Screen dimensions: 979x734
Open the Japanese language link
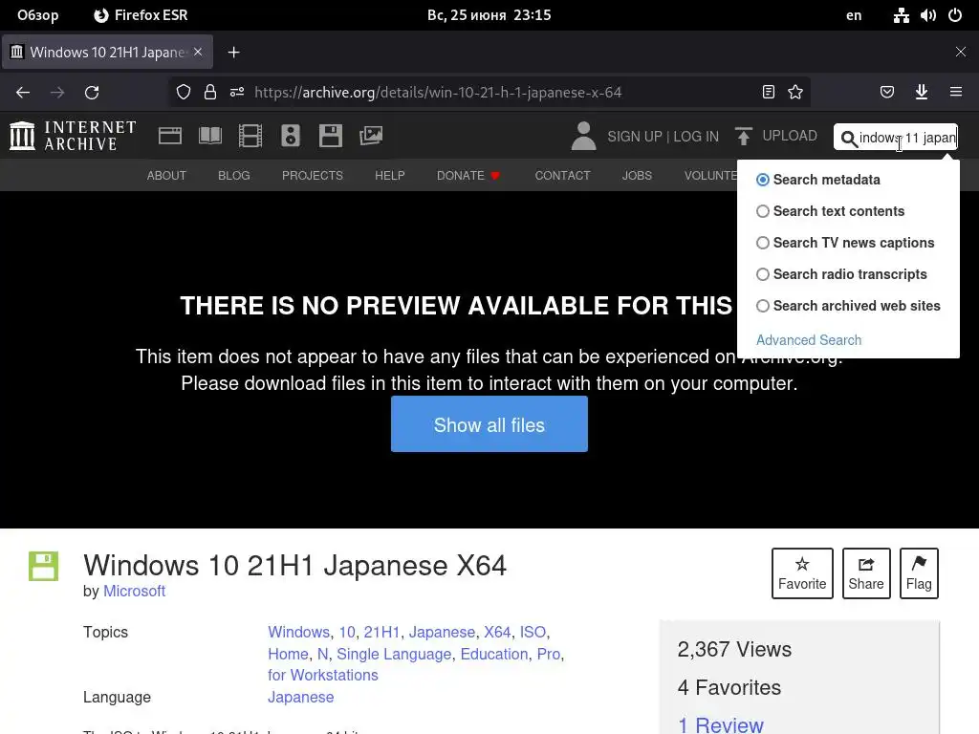point(301,697)
